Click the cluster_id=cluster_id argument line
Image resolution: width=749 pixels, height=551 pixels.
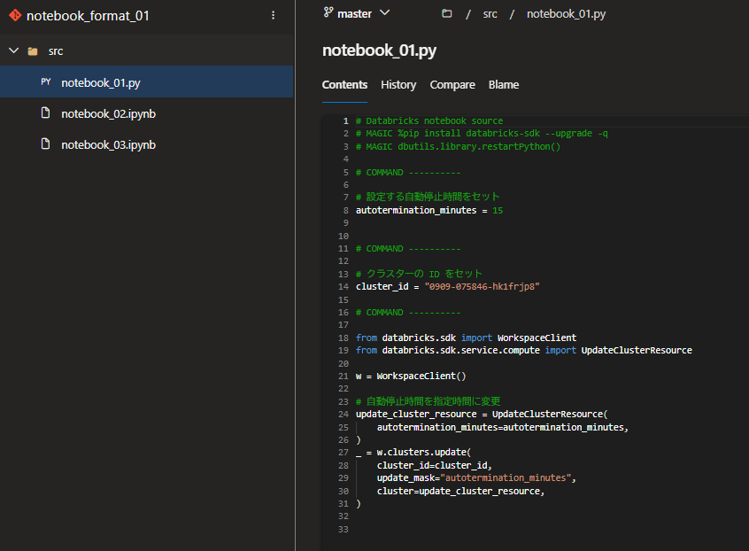[x=434, y=465]
